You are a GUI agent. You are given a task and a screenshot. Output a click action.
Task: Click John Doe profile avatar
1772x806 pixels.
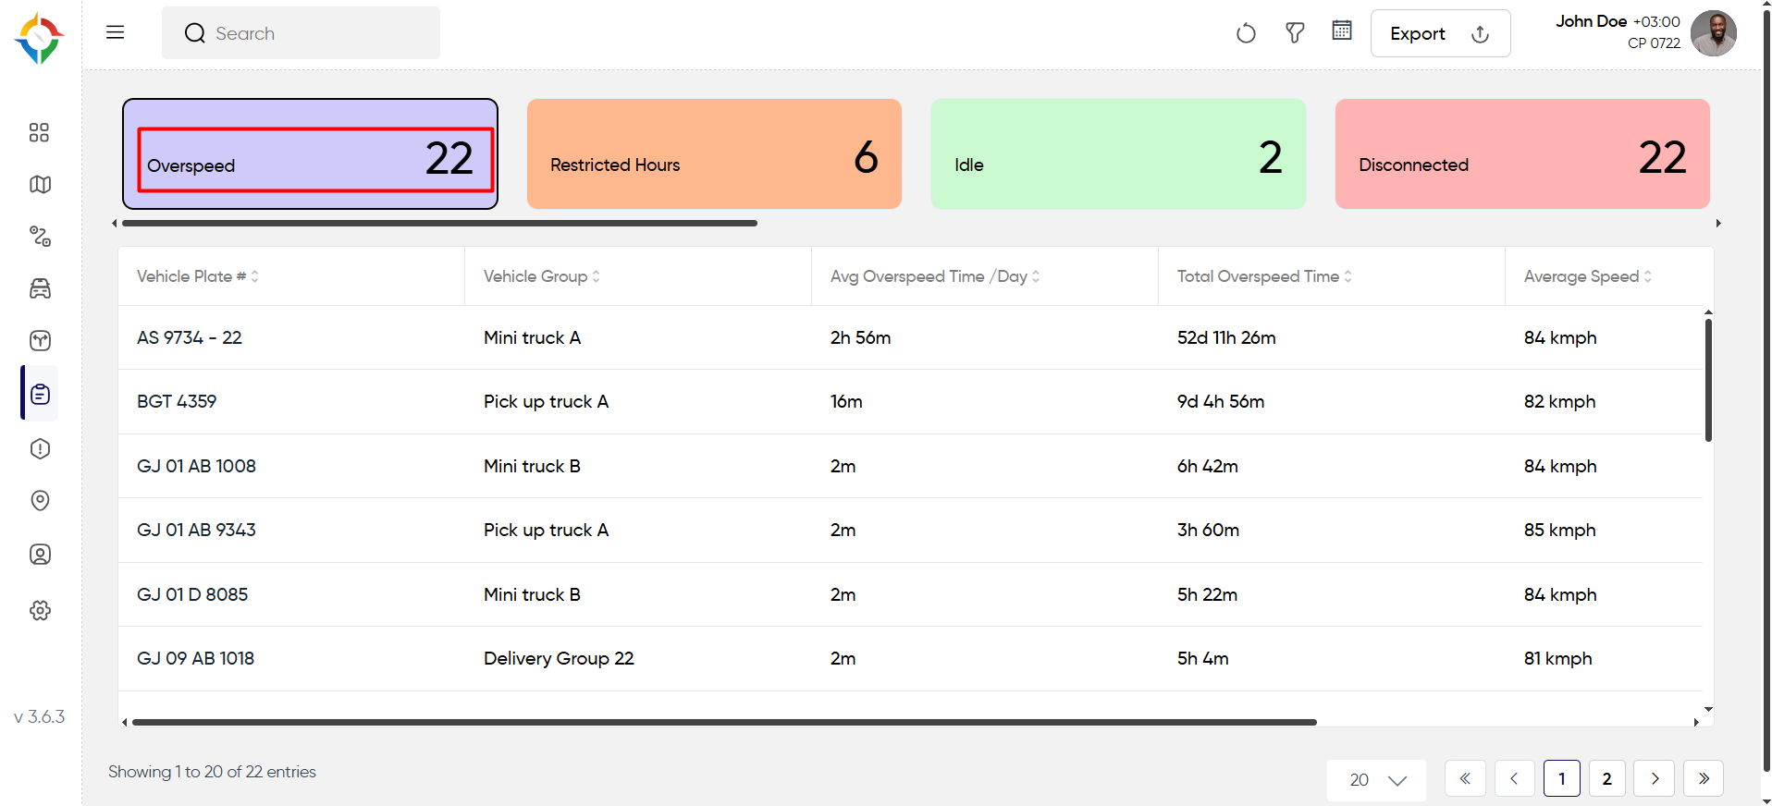tap(1714, 33)
